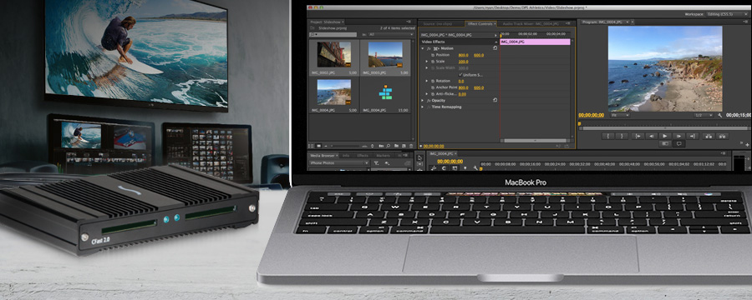Click the Extract button in Program monitor
This screenshot has height=300, width=752.
pos(722,137)
